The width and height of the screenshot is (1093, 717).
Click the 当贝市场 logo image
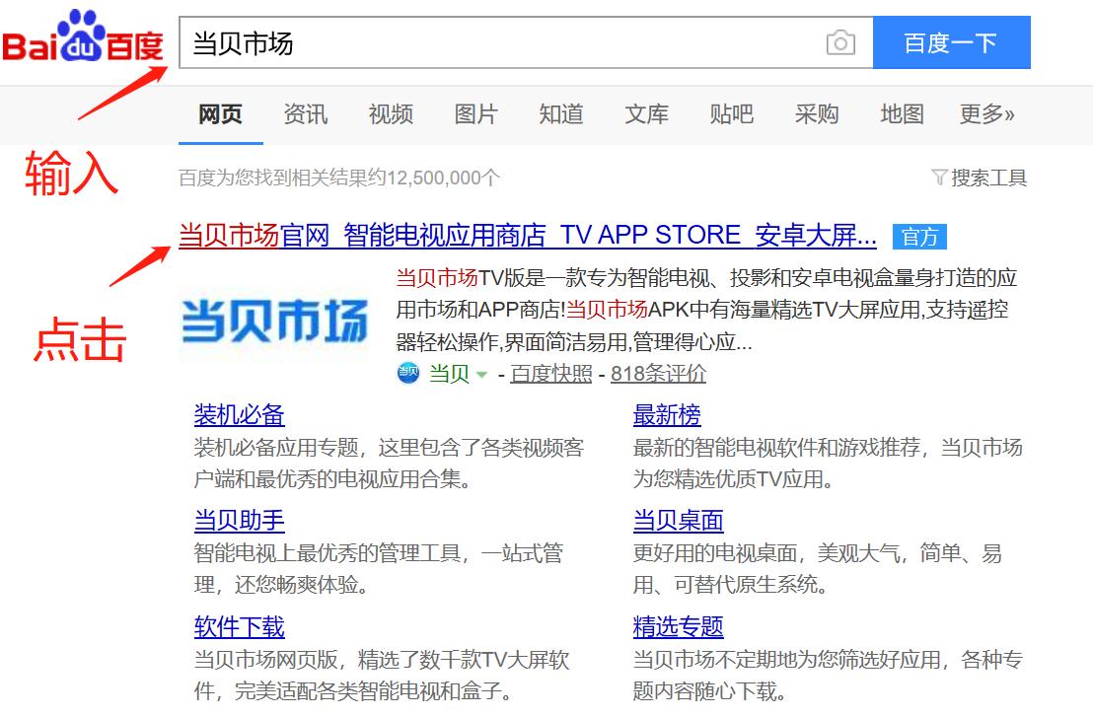pyautogui.click(x=274, y=321)
